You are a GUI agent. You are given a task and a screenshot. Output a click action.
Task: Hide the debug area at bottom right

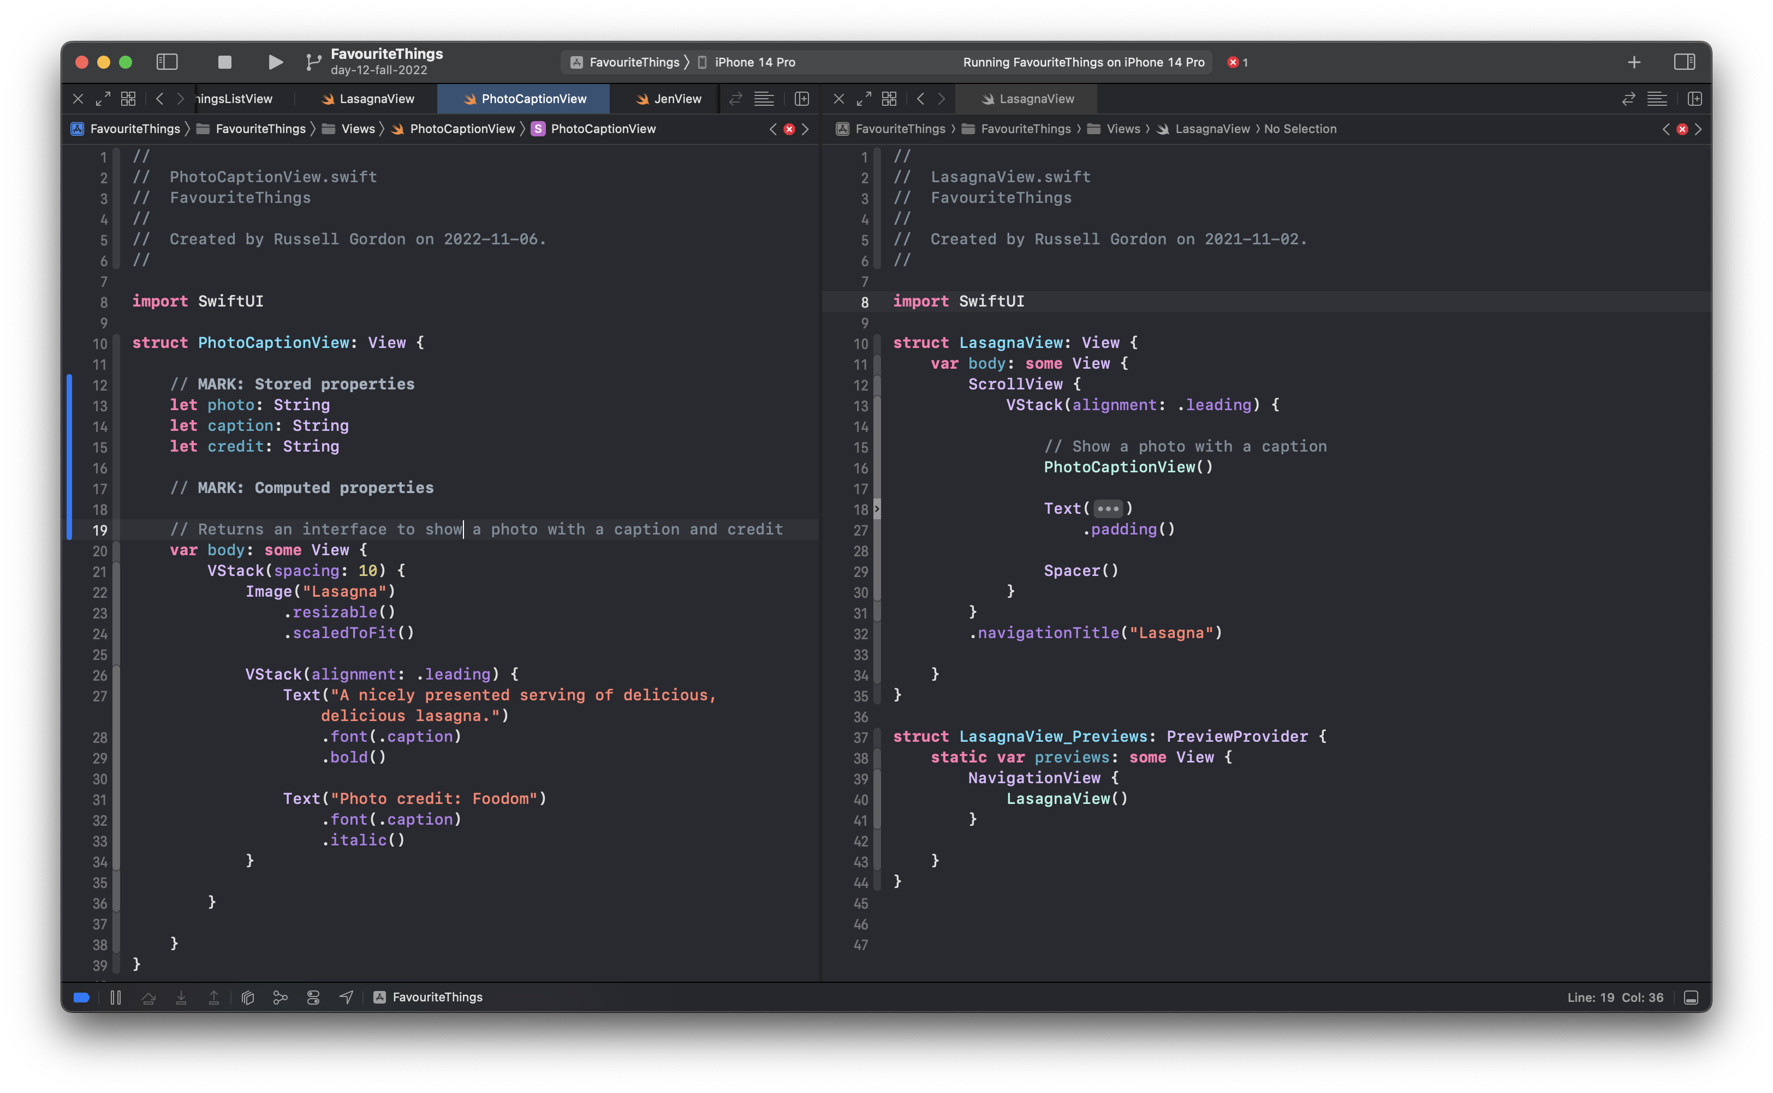1691,998
